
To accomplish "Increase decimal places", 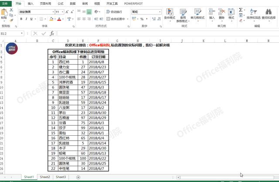I will (x=154, y=19).
